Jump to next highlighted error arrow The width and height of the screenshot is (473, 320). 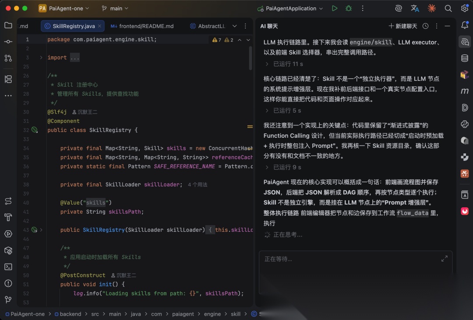coord(248,40)
